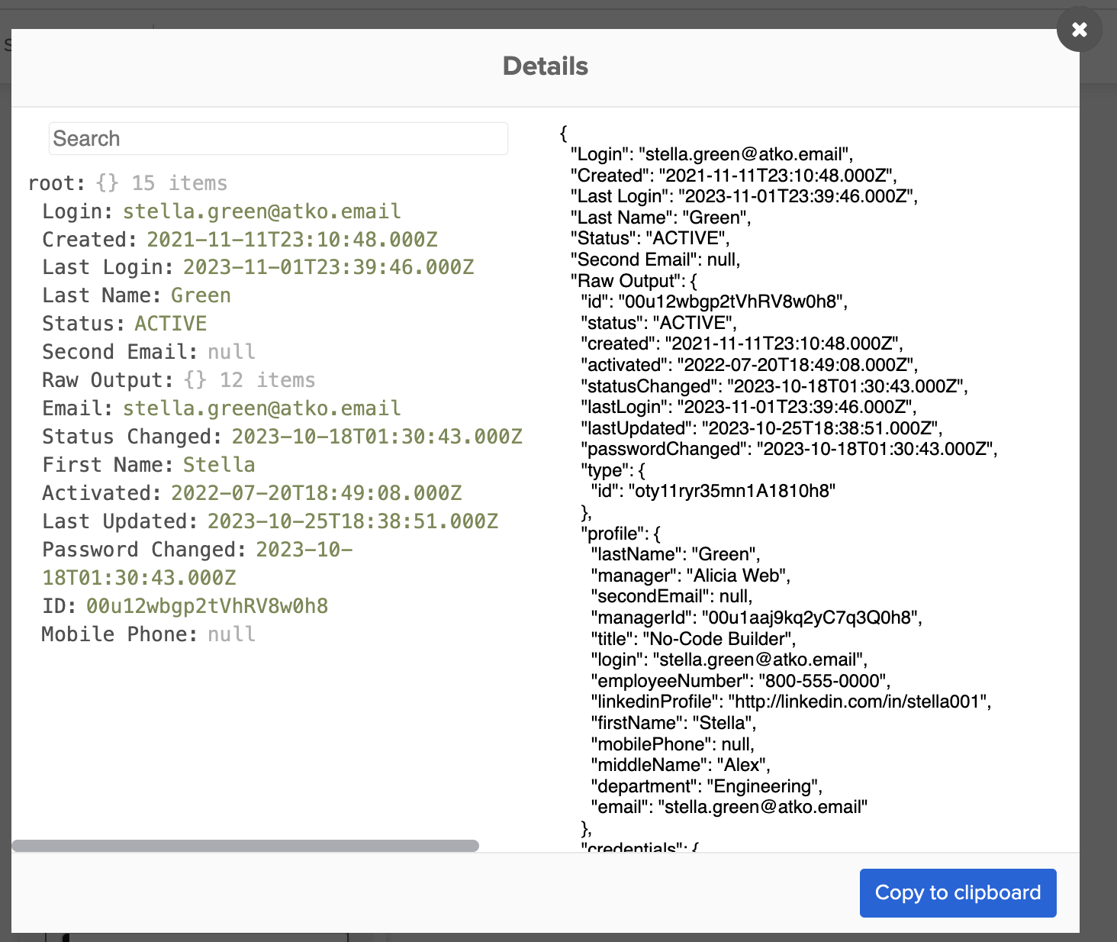The height and width of the screenshot is (942, 1117).
Task: Expand the type object braces
Action: pos(642,470)
